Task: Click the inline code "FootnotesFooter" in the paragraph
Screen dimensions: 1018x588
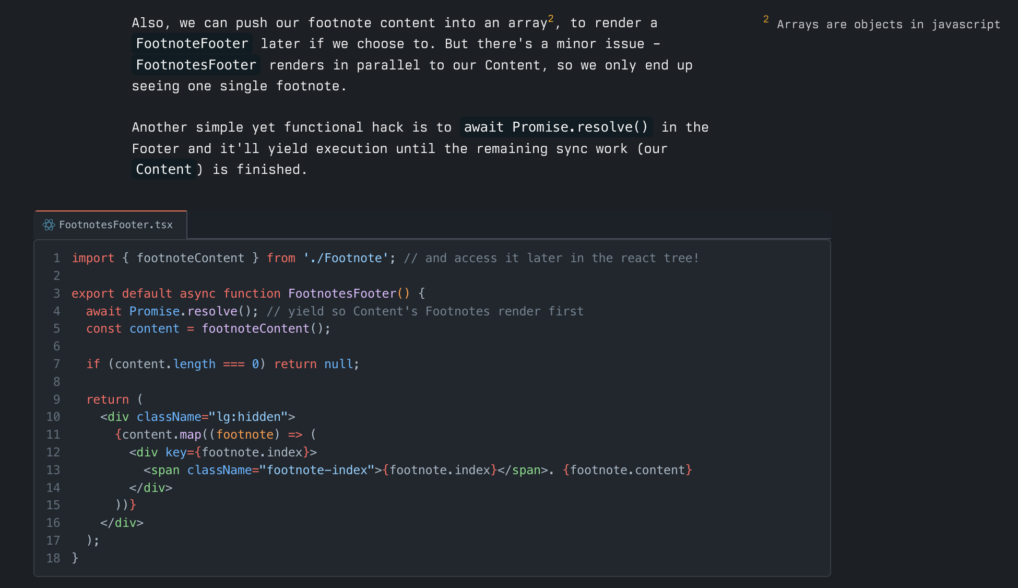Action: tap(196, 65)
